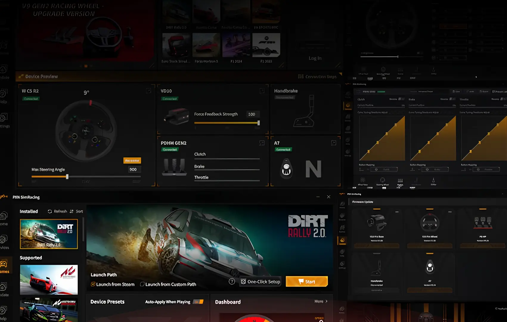The width and height of the screenshot is (507, 322).
Task: Click the Refresh icon beside Installed
Action: (50, 211)
